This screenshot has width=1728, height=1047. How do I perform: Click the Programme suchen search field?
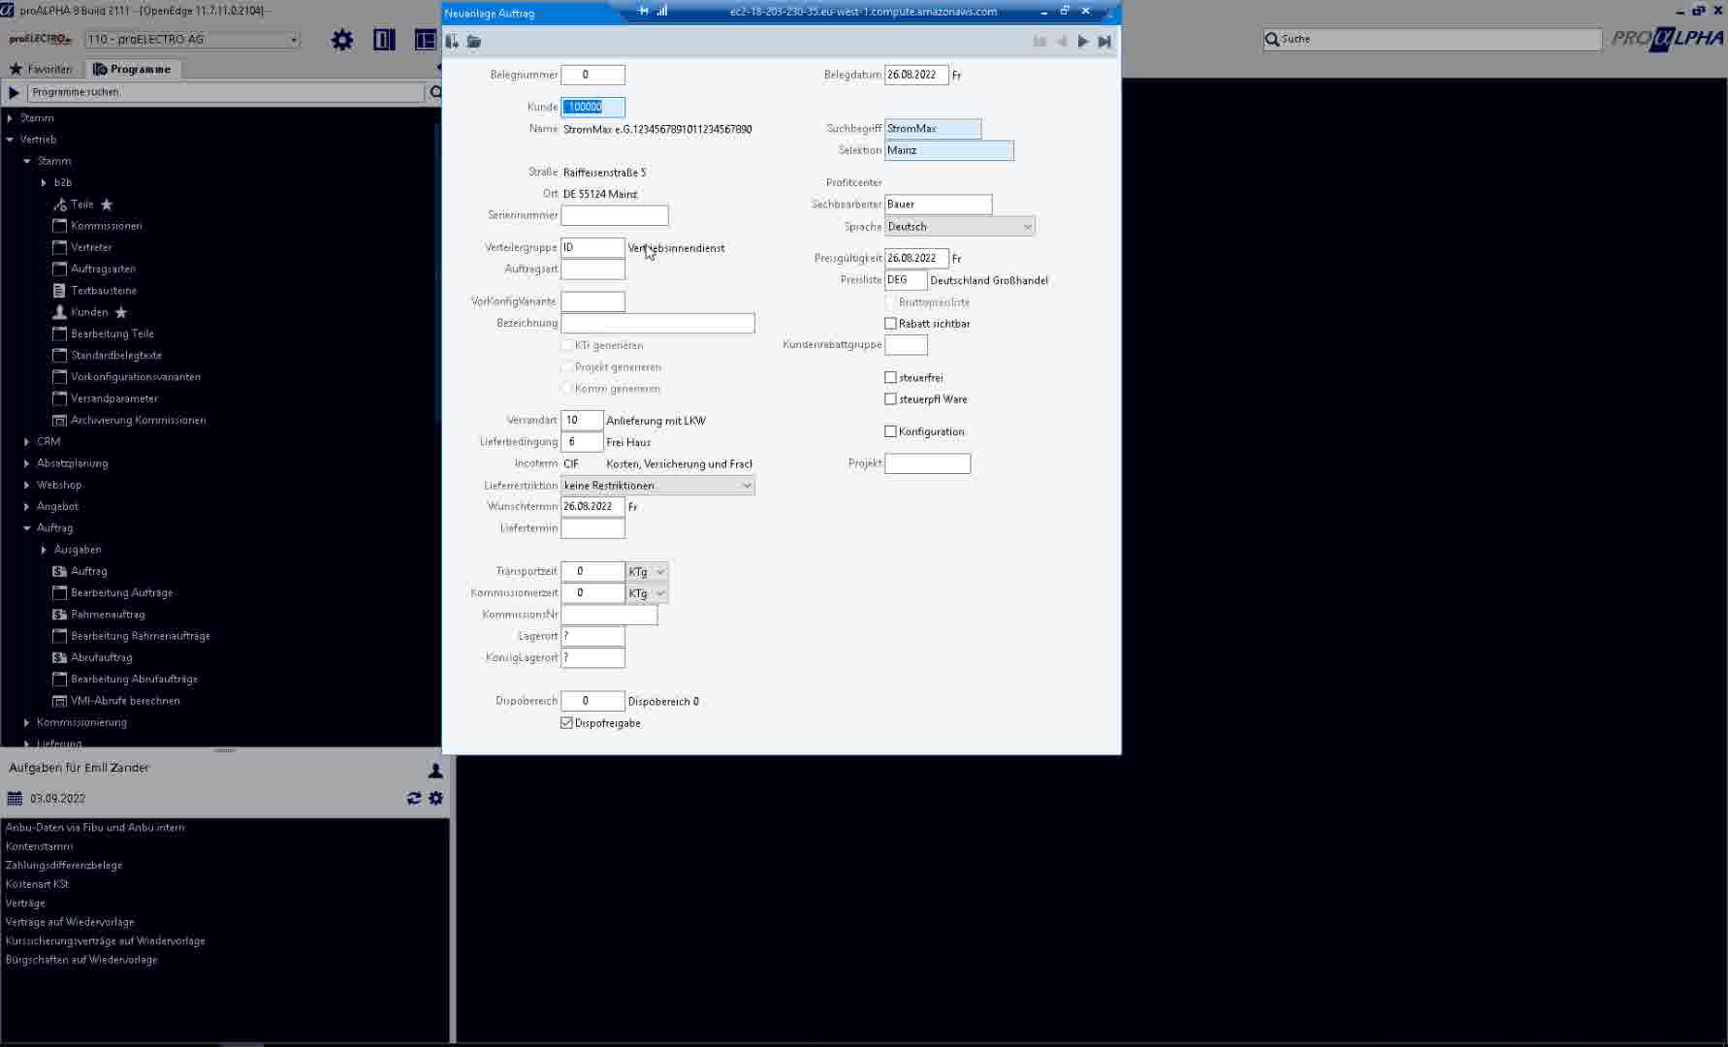click(226, 92)
